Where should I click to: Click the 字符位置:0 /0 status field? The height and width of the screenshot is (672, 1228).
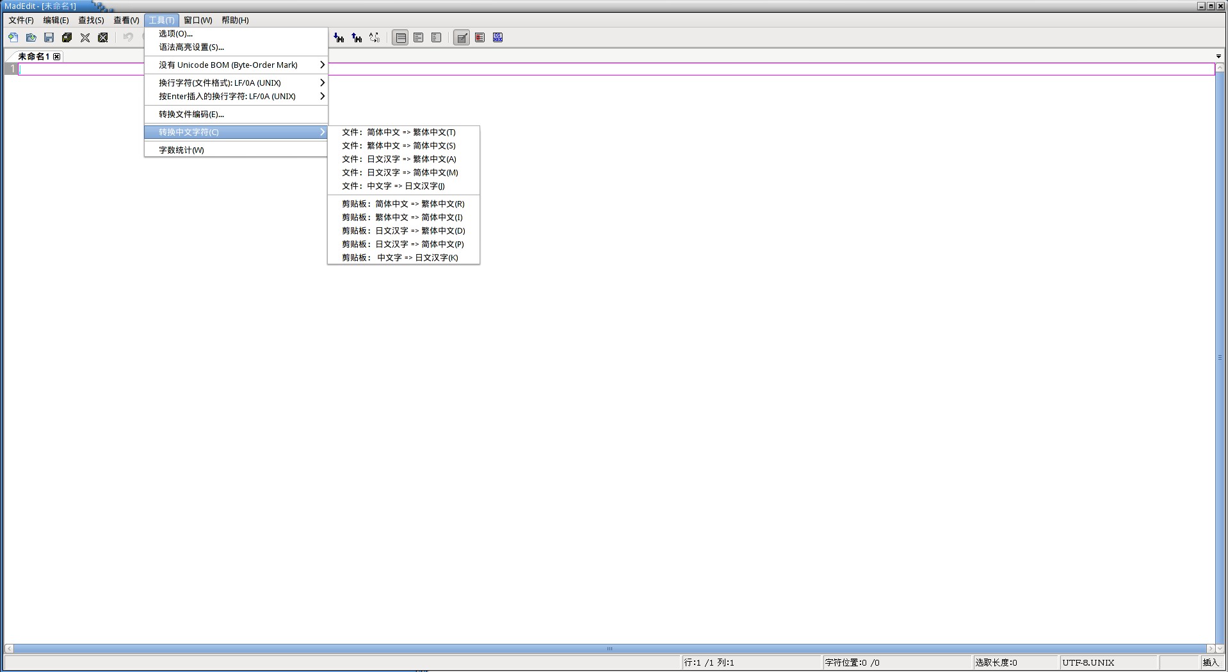[x=896, y=662]
